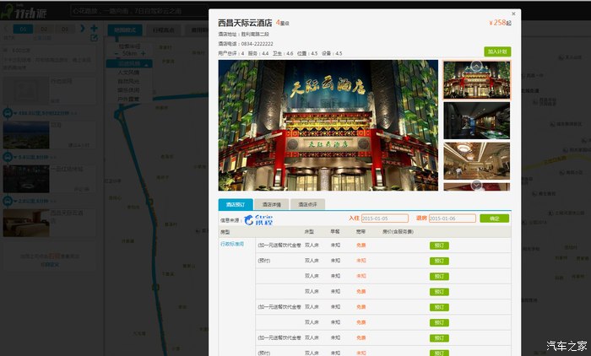The width and height of the screenshot is (591, 356).
Task: Click the 加入计划 add-to-plan button
Action: pos(497,51)
